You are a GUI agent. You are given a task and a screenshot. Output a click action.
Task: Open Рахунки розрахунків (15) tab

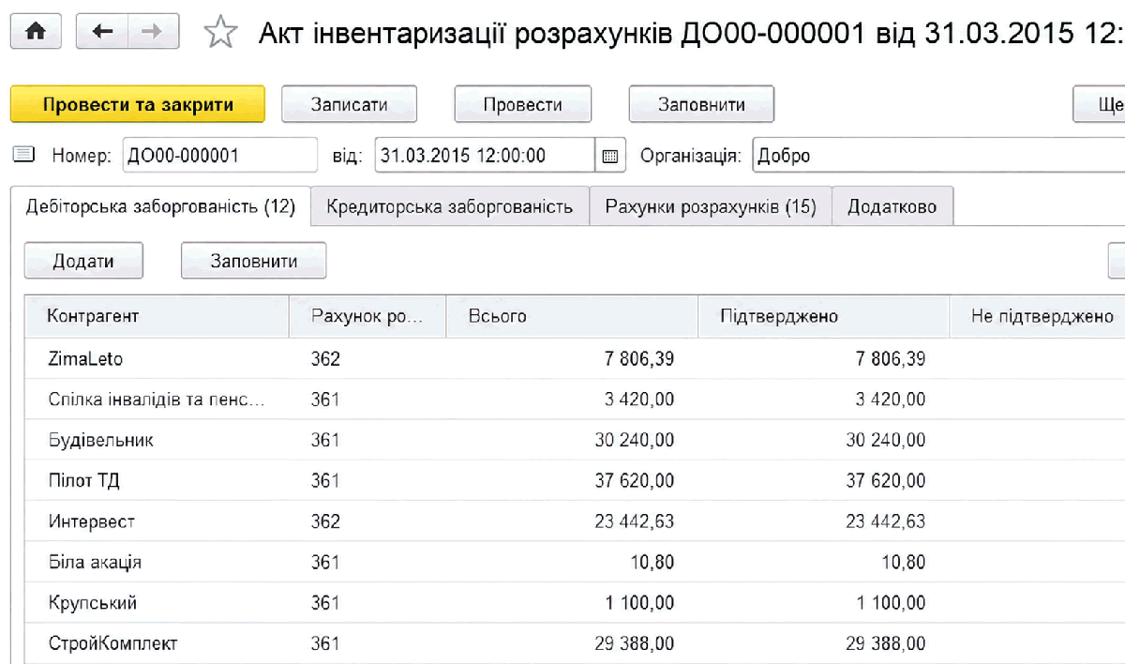711,206
